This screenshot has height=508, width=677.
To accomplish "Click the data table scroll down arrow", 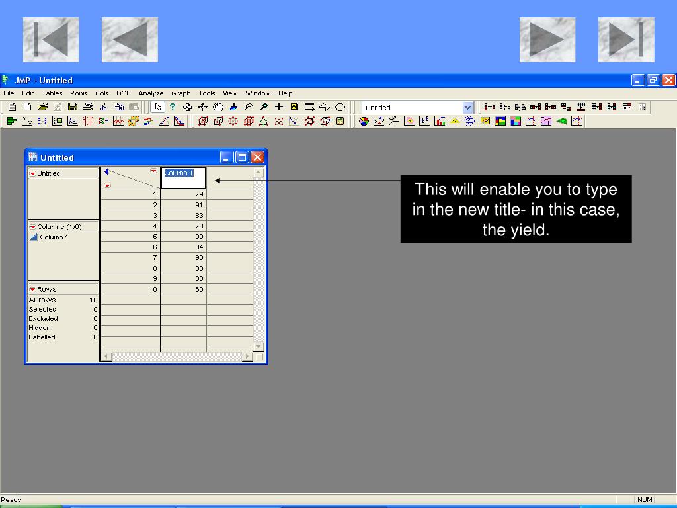I will click(259, 347).
